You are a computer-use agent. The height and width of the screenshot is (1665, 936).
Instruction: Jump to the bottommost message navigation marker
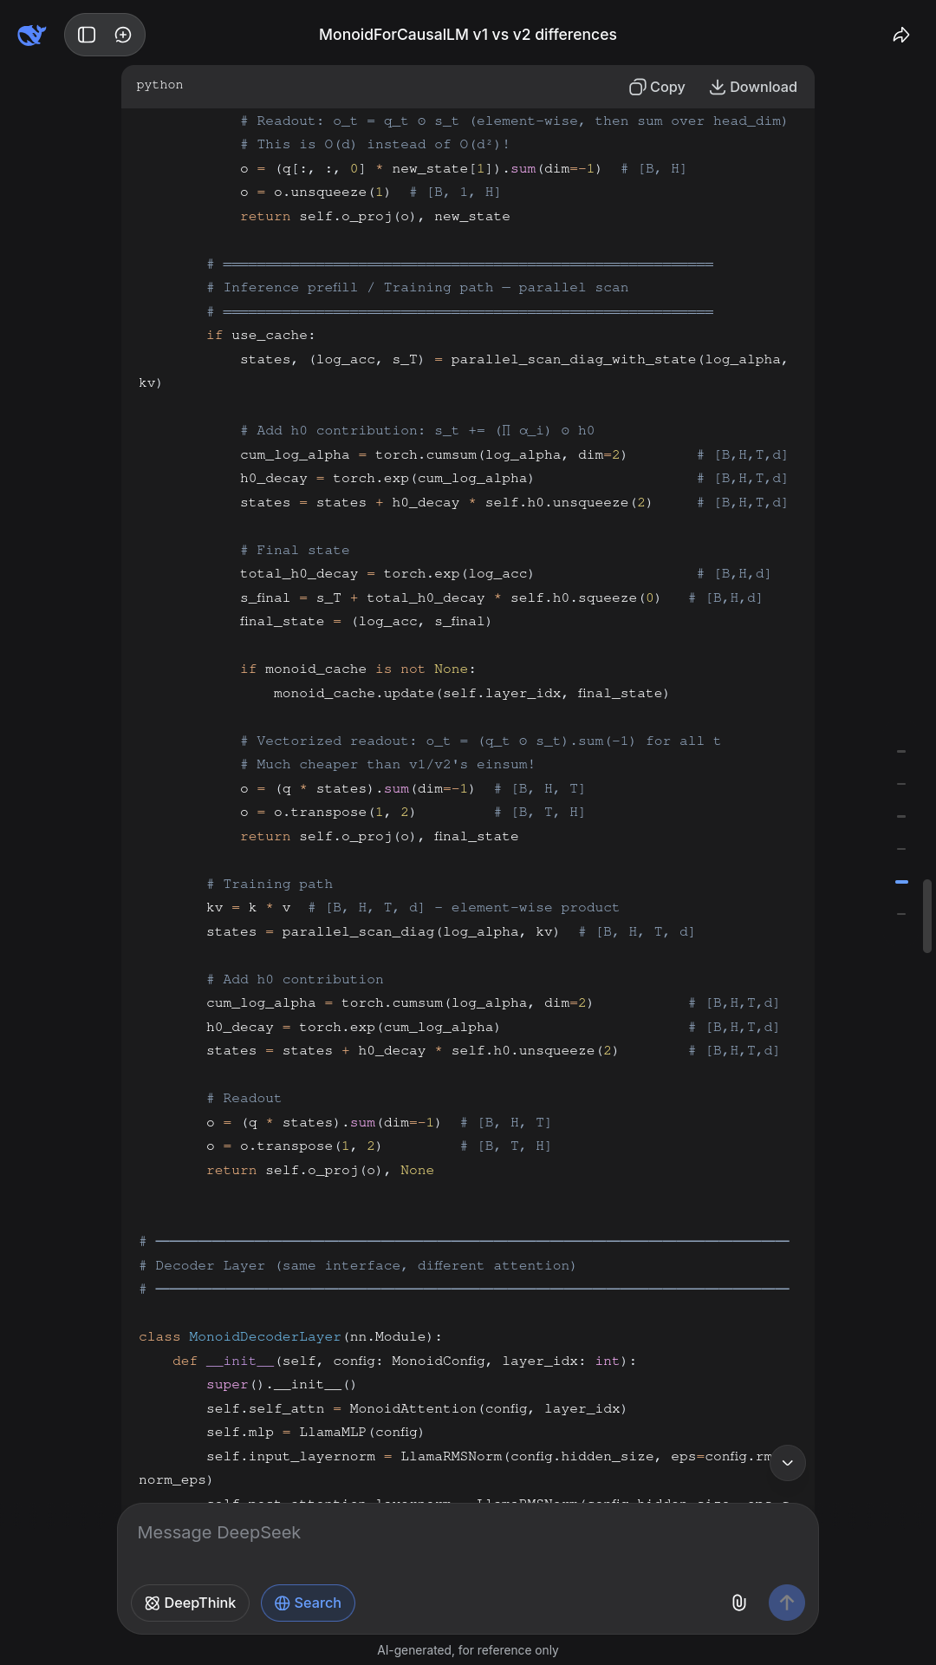pyautogui.click(x=901, y=914)
